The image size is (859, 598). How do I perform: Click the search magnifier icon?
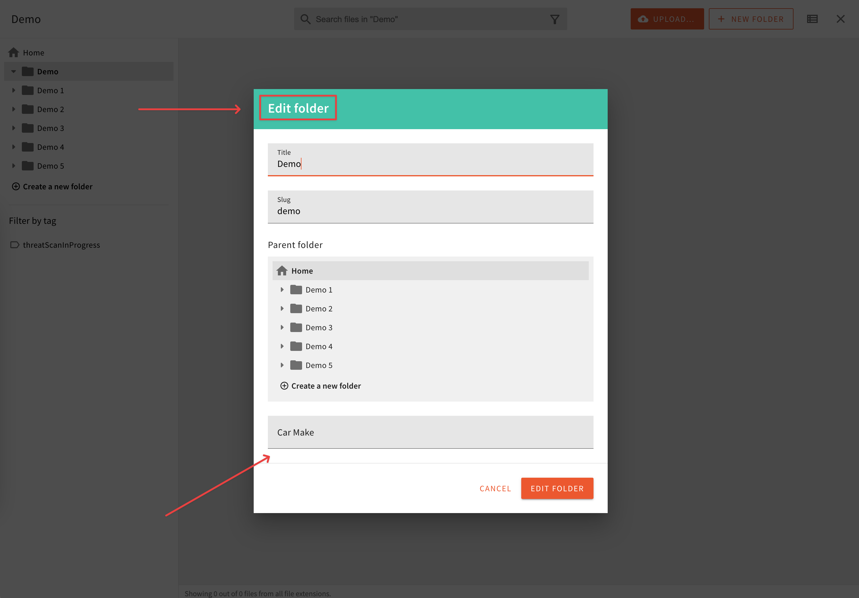click(x=305, y=19)
